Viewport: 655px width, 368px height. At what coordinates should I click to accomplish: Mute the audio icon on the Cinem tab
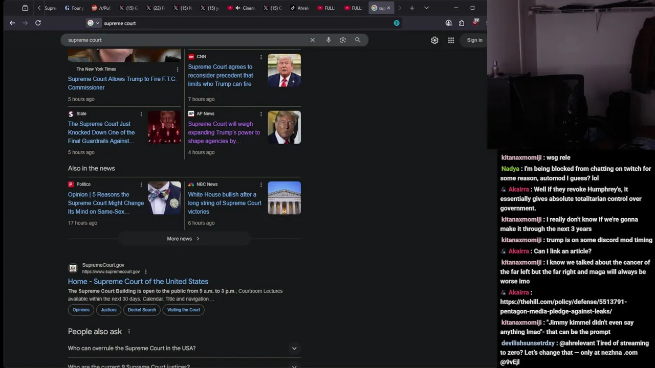tap(237, 8)
